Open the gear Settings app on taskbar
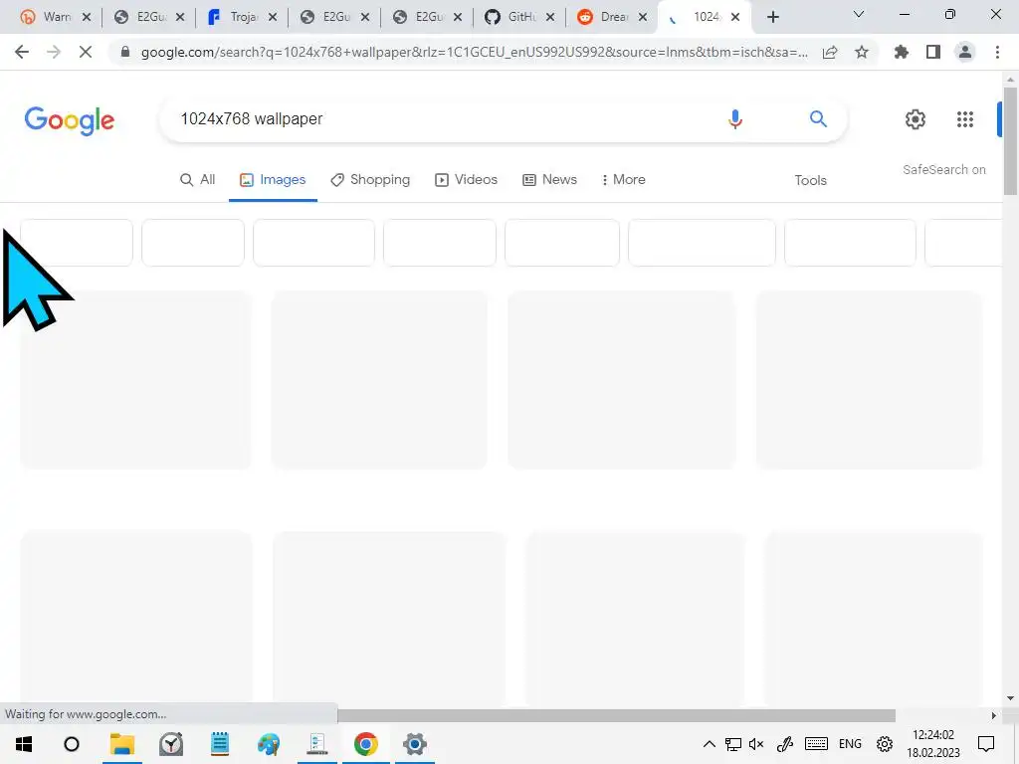1019x764 pixels. click(415, 744)
